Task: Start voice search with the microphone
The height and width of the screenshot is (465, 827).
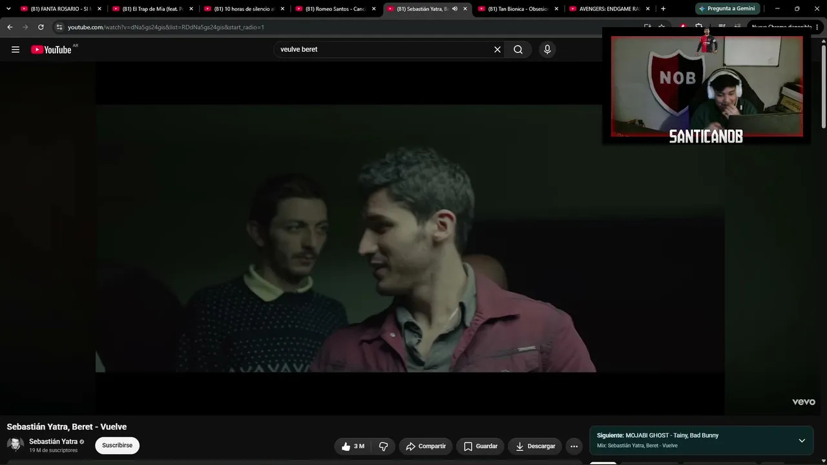Action: point(547,50)
